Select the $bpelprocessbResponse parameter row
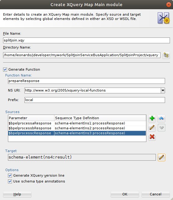The width and height of the screenshot is (173, 200). coord(77,128)
